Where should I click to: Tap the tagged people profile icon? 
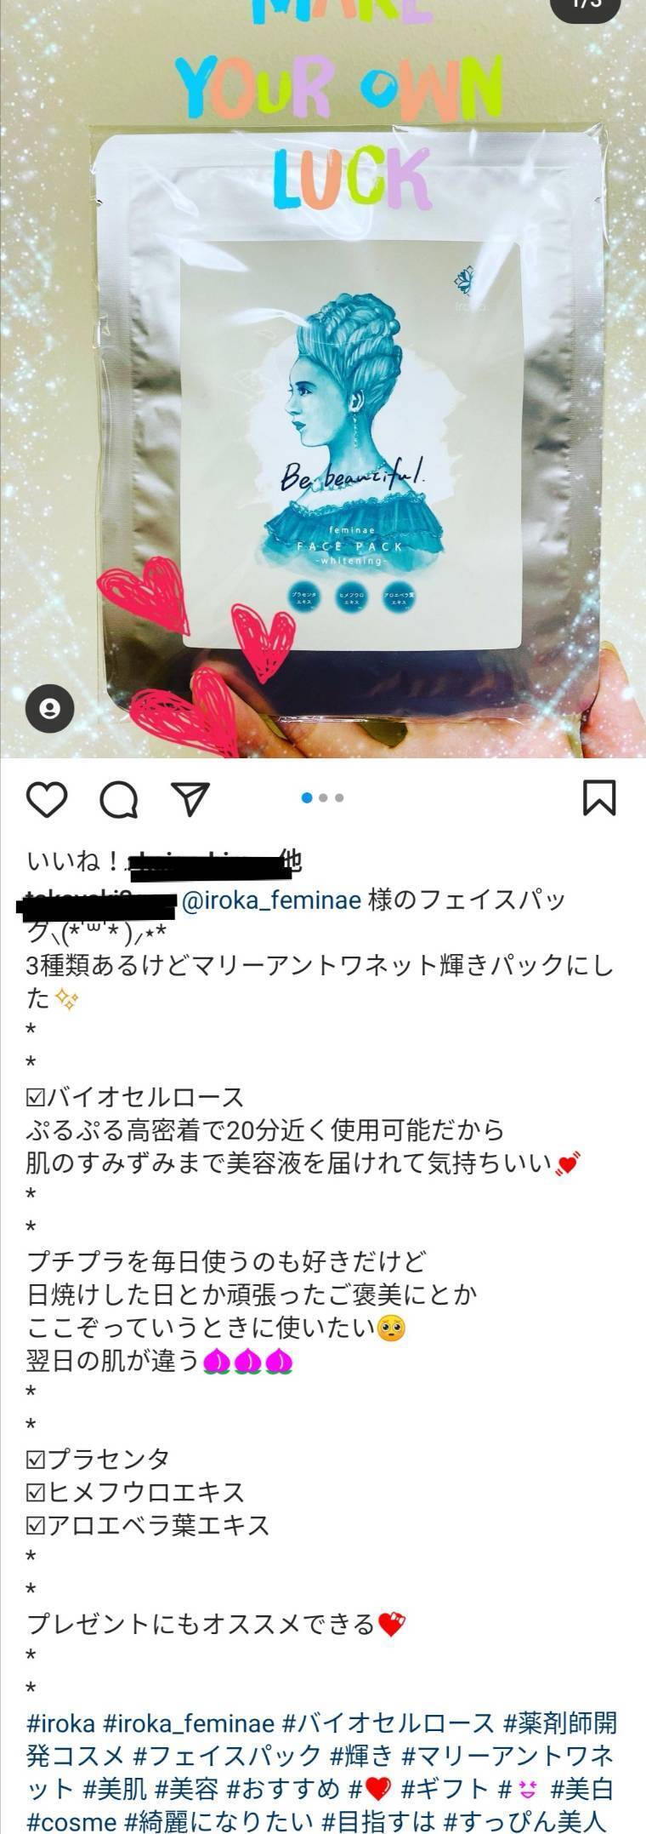(x=49, y=708)
